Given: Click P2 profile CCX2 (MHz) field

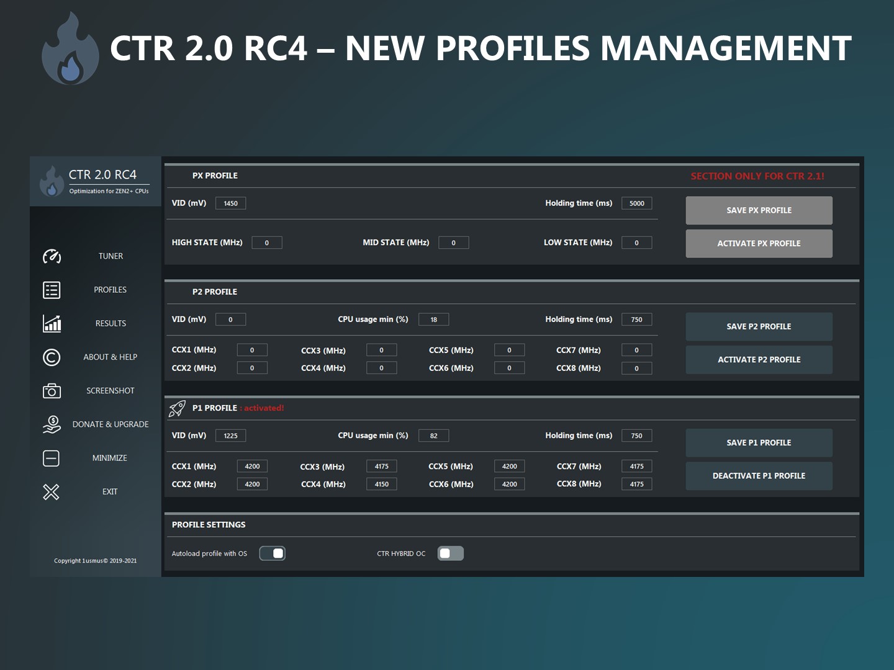Looking at the screenshot, I should pos(252,368).
